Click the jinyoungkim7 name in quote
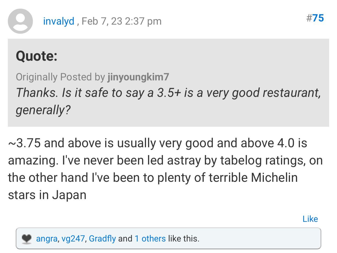The image size is (337, 253). [x=138, y=77]
